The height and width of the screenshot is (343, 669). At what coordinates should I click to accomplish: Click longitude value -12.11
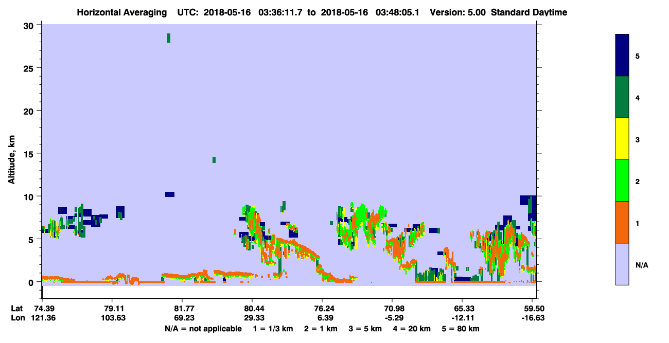(x=462, y=318)
